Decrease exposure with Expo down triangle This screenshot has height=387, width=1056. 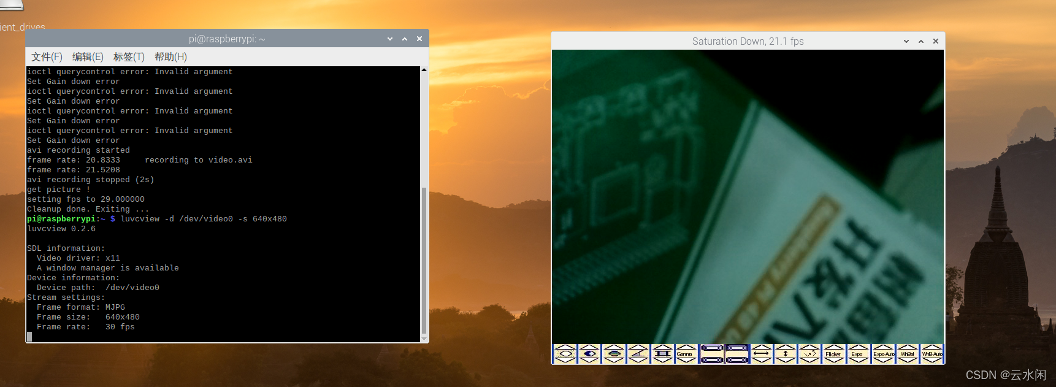(857, 360)
